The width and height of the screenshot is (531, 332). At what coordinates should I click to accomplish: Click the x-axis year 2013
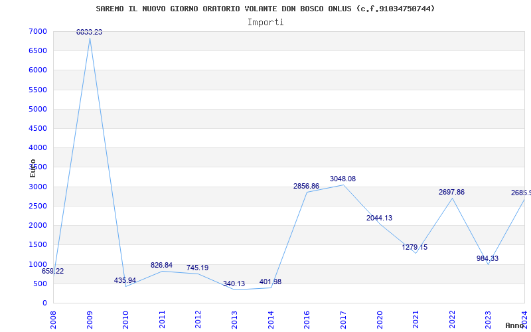coord(235,320)
